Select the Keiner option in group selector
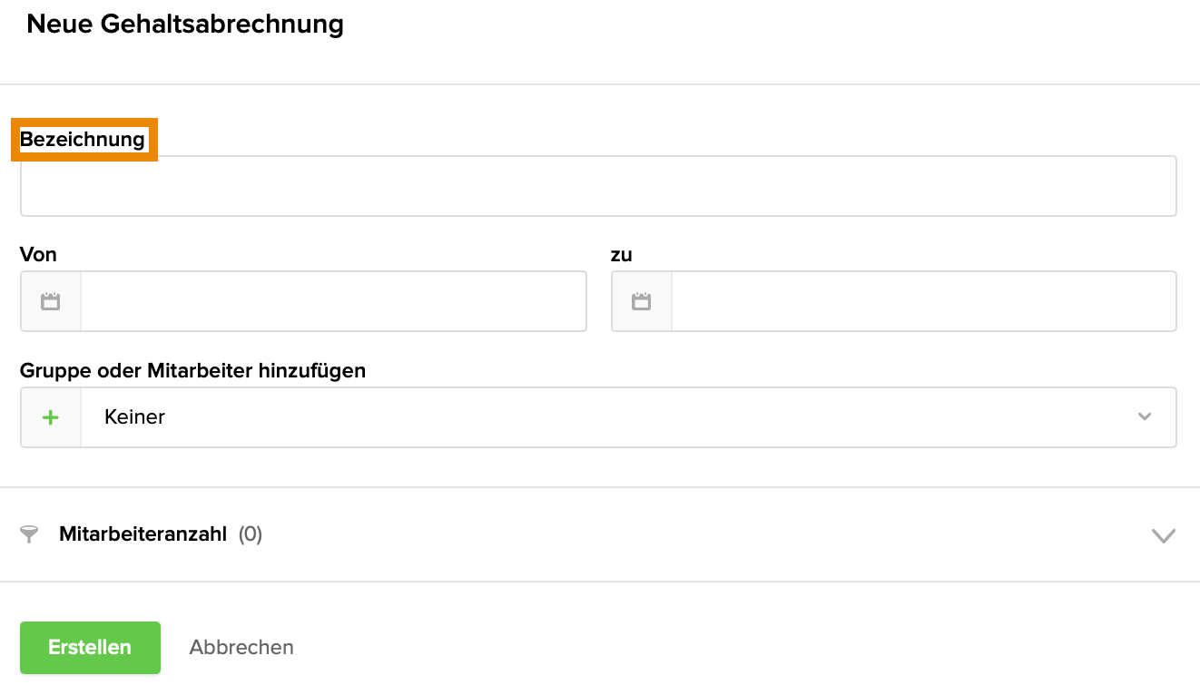The width and height of the screenshot is (1200, 695). (x=134, y=417)
